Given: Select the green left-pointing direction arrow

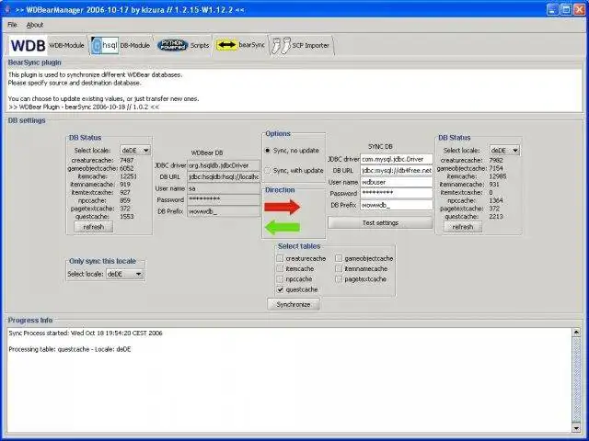Looking at the screenshot, I should point(283,227).
